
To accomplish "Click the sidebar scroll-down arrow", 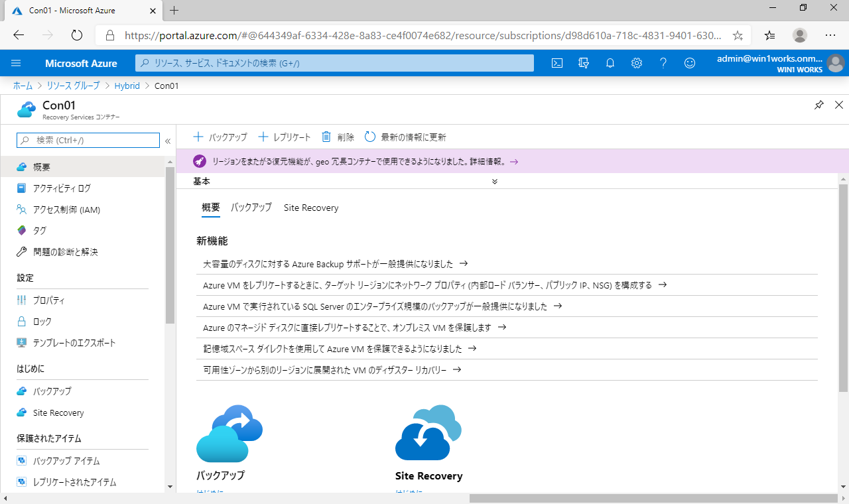I will click(x=170, y=487).
